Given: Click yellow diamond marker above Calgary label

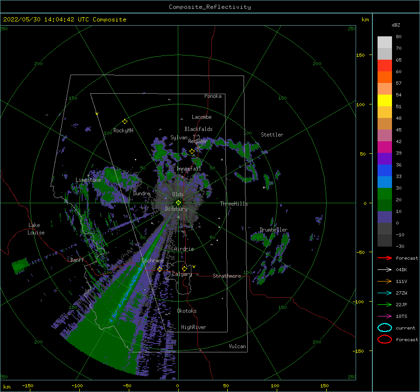Looking at the screenshot, I should (184, 268).
